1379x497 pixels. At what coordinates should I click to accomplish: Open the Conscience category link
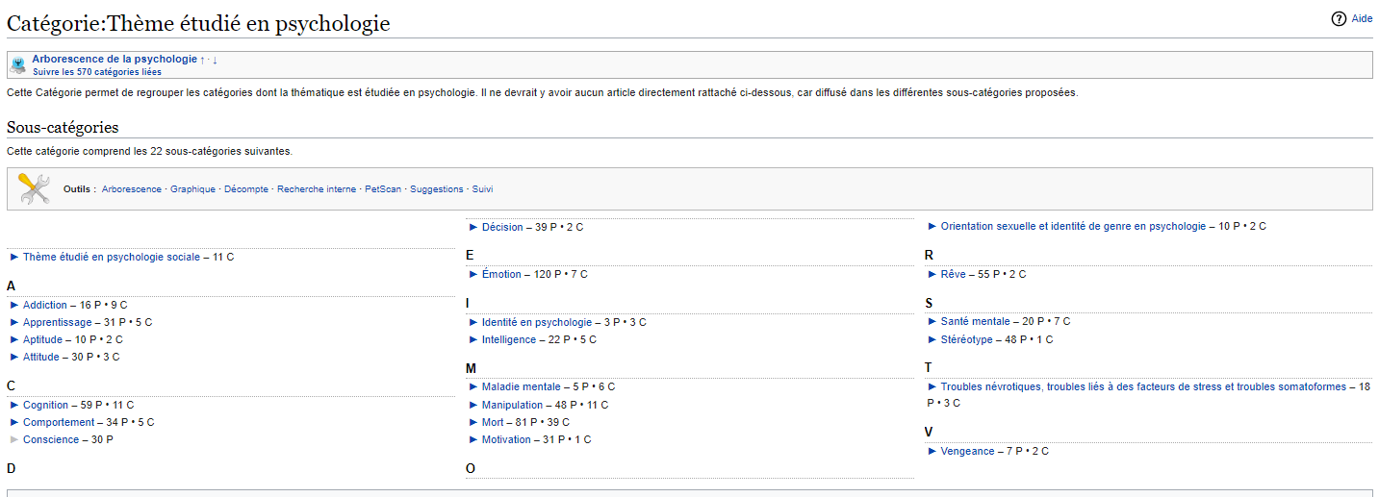pos(51,439)
